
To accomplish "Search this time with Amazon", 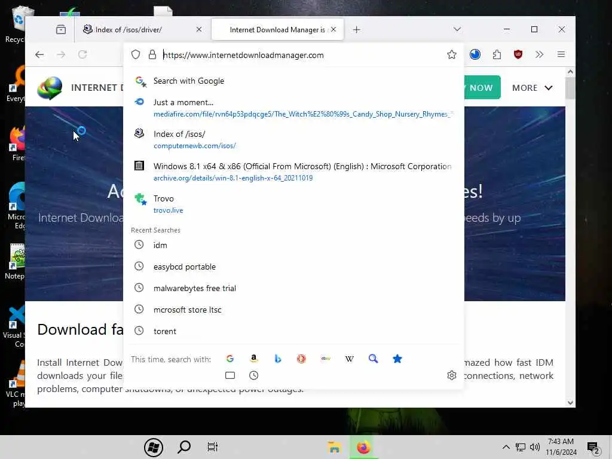I will (x=253, y=359).
